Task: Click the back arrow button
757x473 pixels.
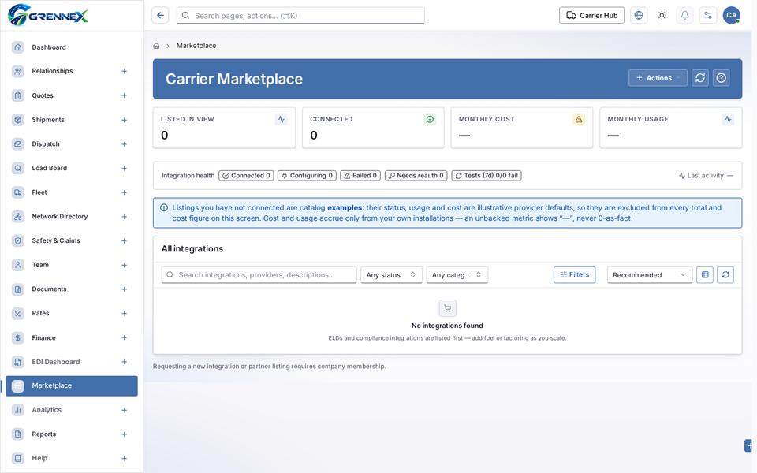Action: point(160,16)
